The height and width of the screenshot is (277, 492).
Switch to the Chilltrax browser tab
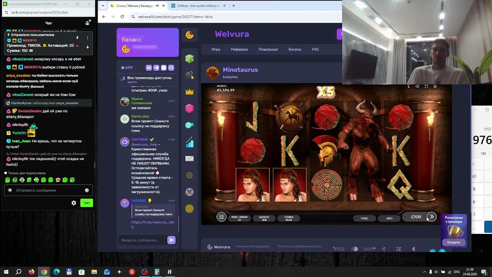click(x=198, y=6)
